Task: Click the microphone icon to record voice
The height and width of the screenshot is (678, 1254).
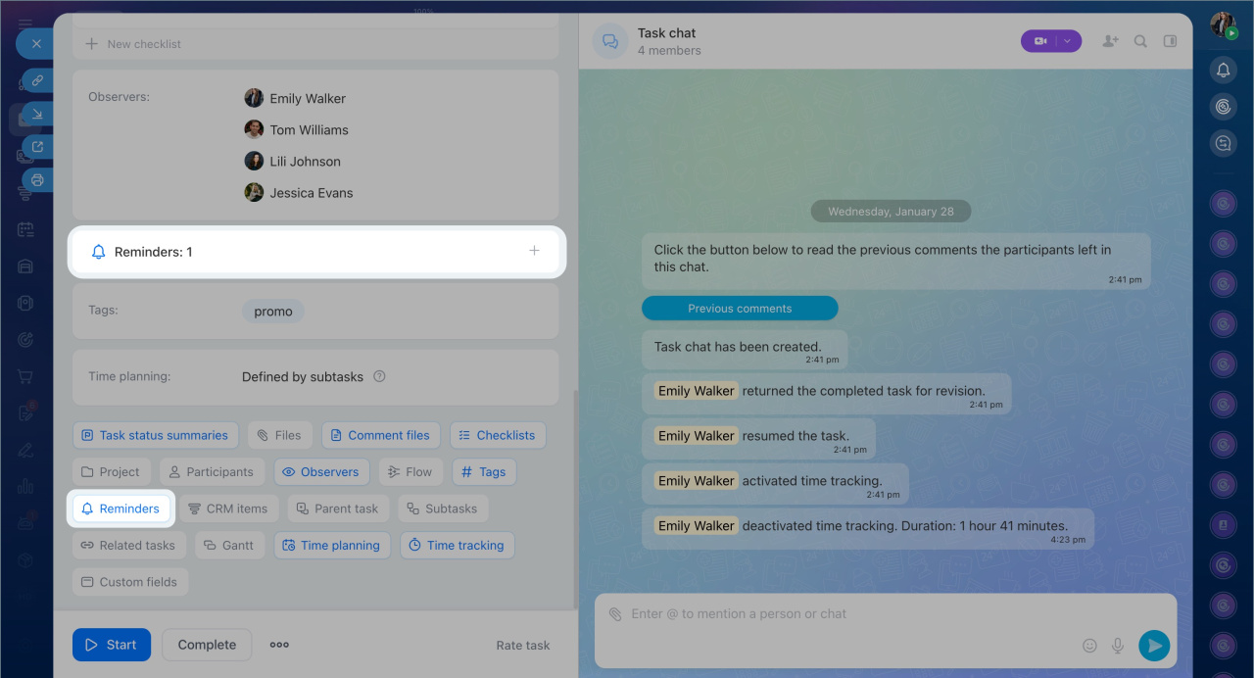Action: coord(1118,646)
